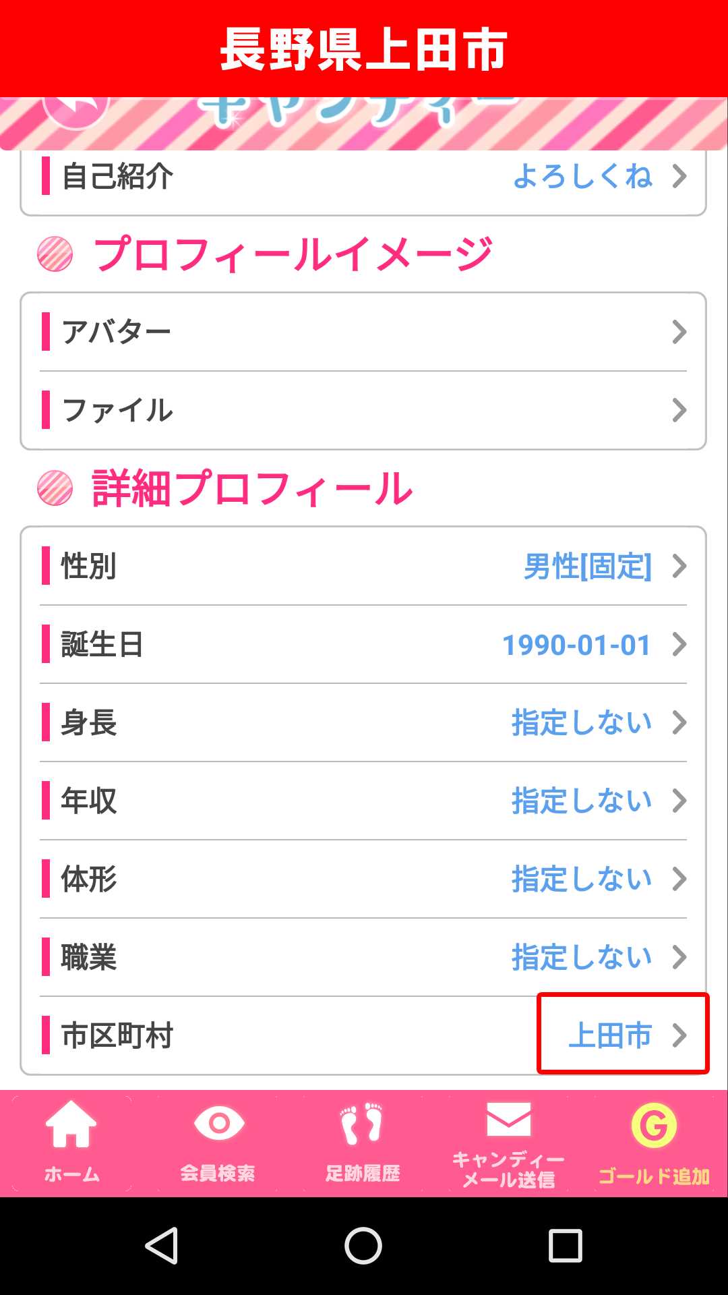This screenshot has width=728, height=1295.
Task: Open footprint history feet icon
Action: point(363,1124)
